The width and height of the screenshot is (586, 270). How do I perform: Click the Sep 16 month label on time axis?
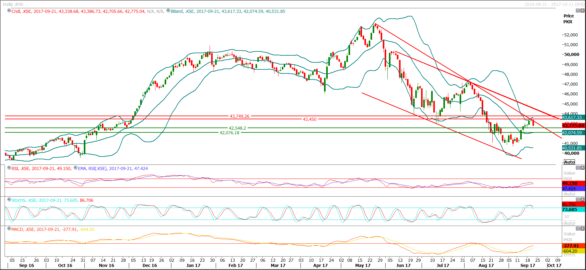point(27,265)
